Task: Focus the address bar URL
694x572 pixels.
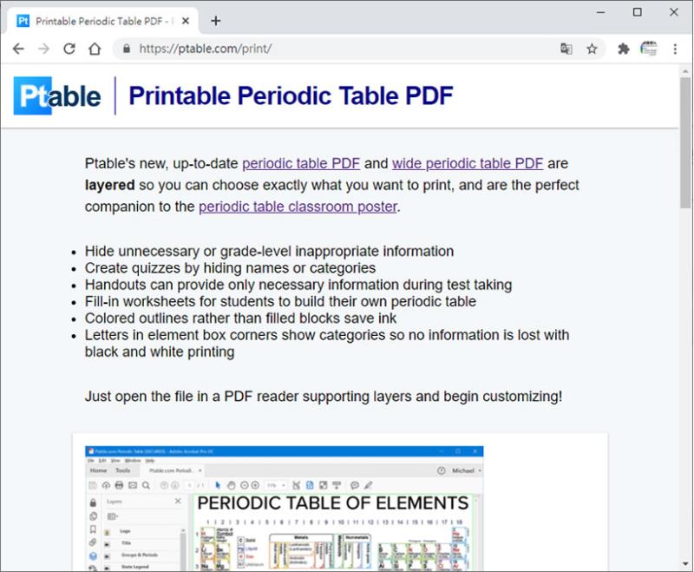Action: point(206,49)
